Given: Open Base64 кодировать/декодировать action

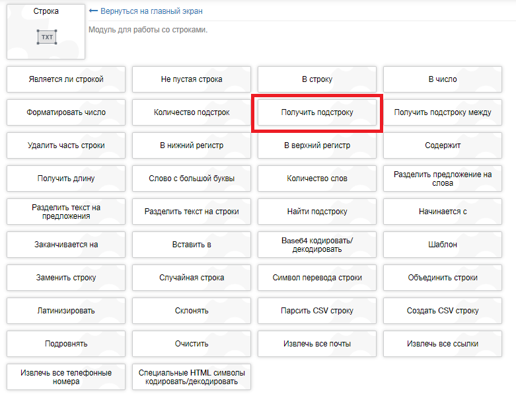Looking at the screenshot, I should [317, 245].
